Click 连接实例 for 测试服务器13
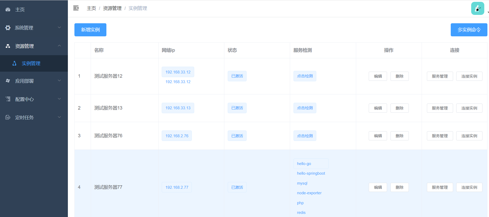Screen dimensions: 489x217 tap(469, 108)
